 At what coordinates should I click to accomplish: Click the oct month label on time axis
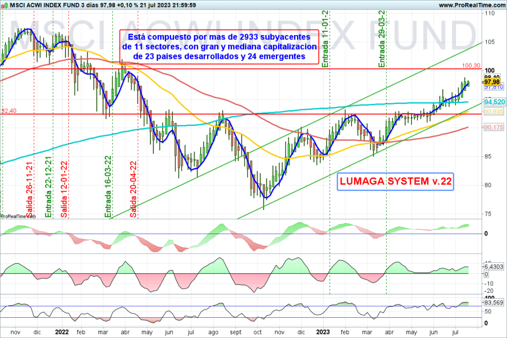pyautogui.click(x=257, y=332)
